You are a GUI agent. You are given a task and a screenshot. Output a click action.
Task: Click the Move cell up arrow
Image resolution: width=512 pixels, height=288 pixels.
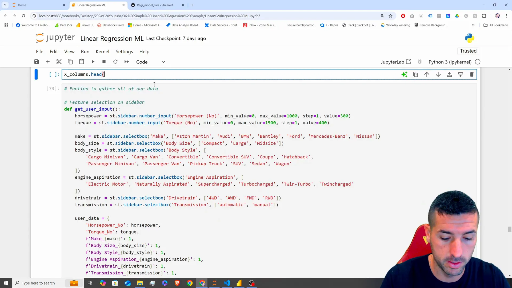[427, 74]
